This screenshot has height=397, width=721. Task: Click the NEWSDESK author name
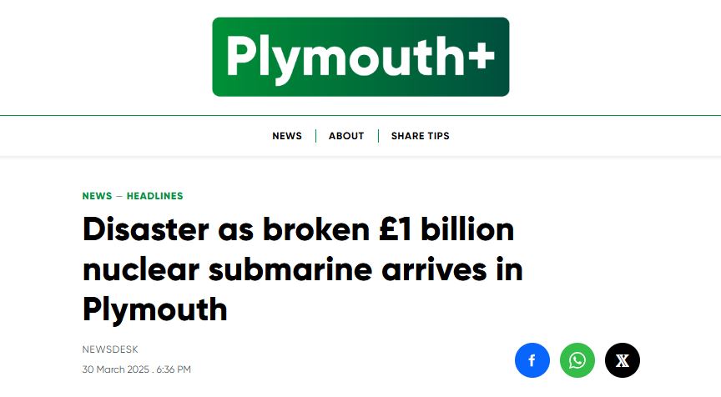[x=110, y=349]
